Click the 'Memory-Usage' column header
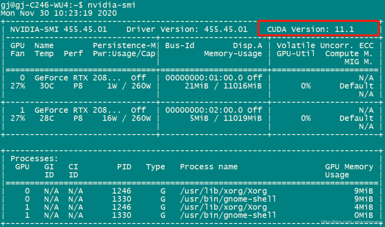Screen dimensions: 385x227 (x=233, y=53)
